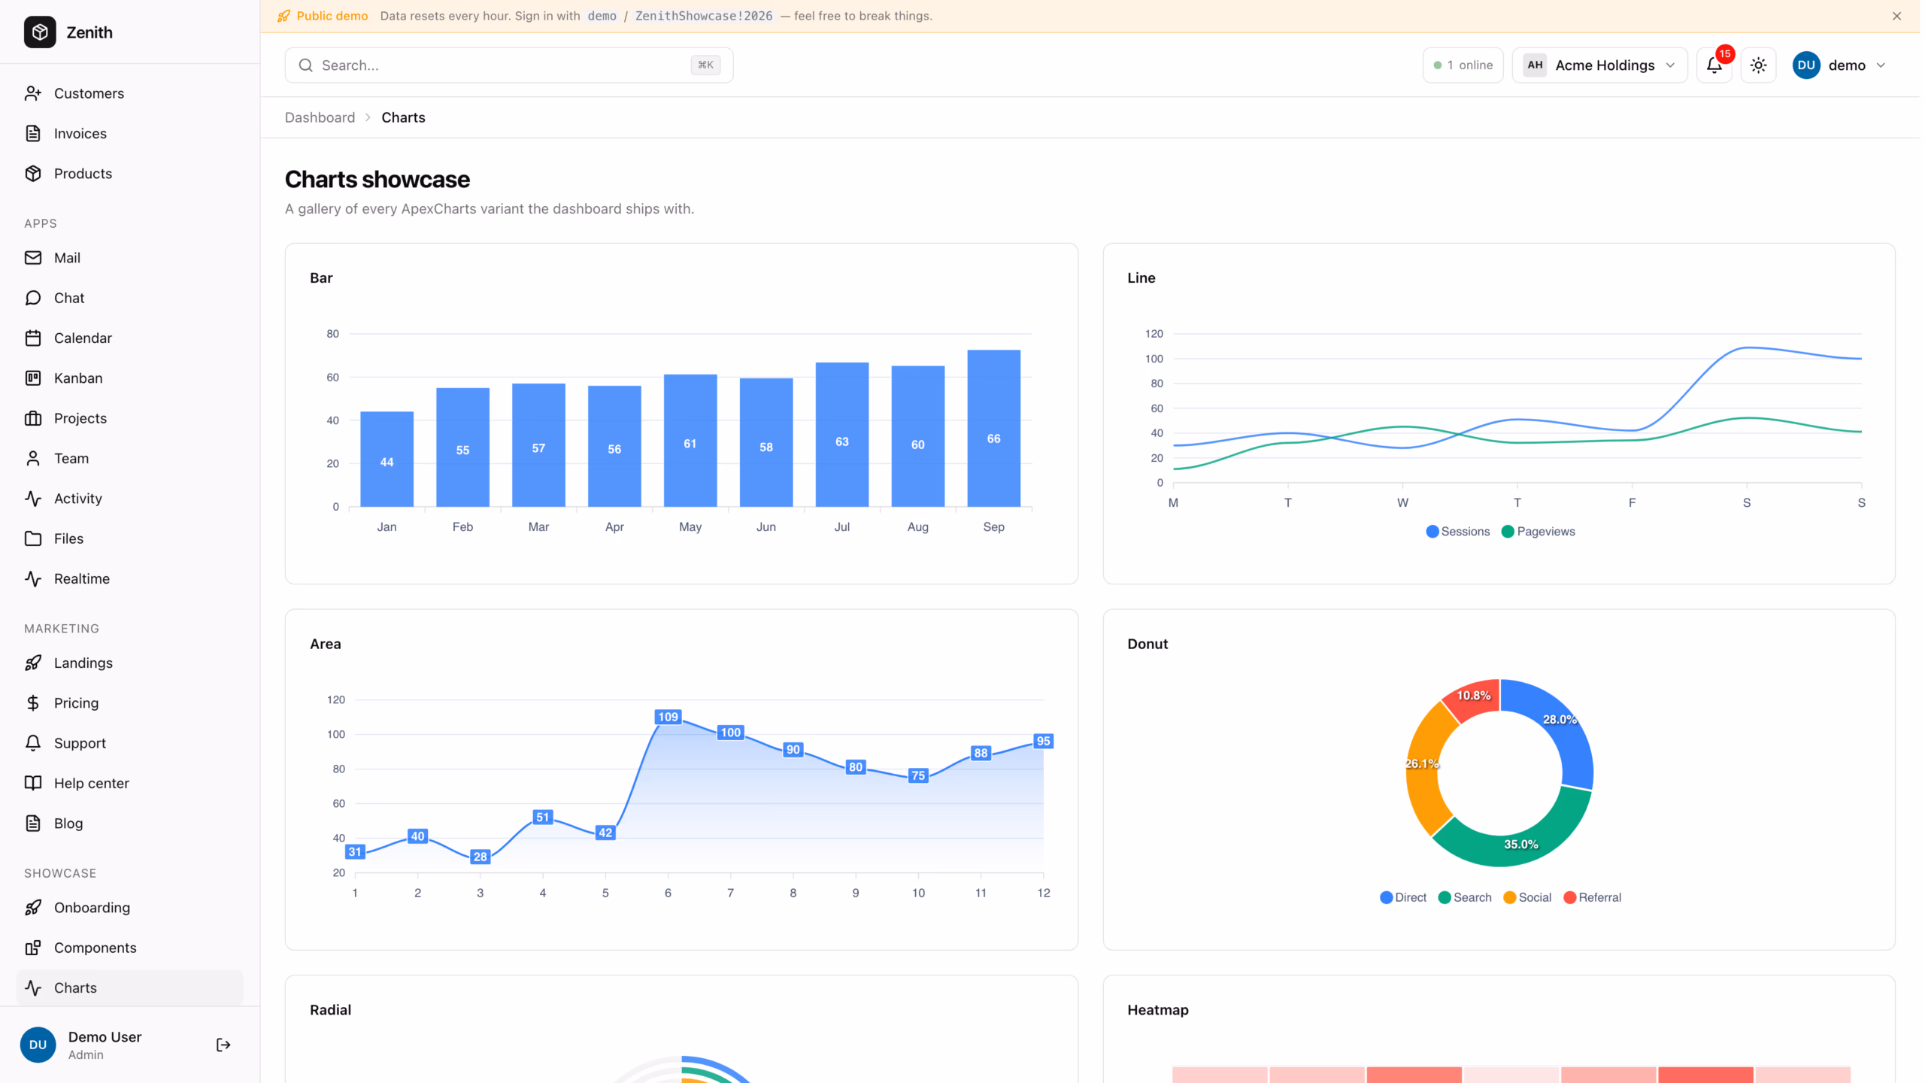Open Onboarding via its rocket icon
This screenshot has width=1925, height=1083.
tap(33, 908)
